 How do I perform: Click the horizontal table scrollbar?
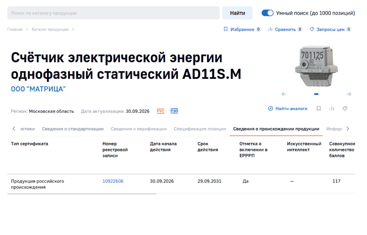click(x=82, y=194)
